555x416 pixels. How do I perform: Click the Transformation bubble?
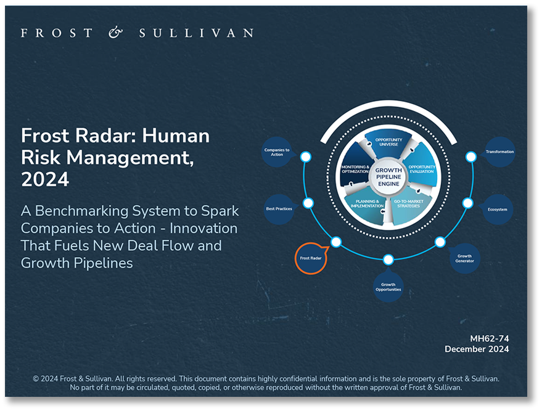pyautogui.click(x=499, y=152)
